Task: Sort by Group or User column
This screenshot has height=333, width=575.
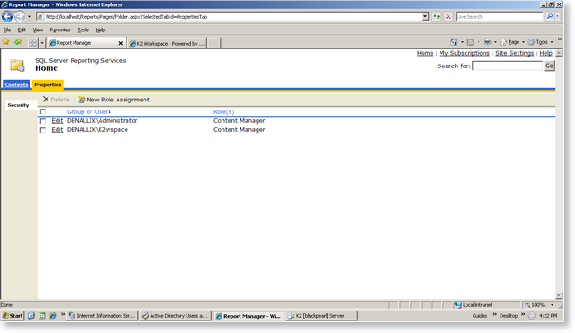Action: click(x=88, y=112)
